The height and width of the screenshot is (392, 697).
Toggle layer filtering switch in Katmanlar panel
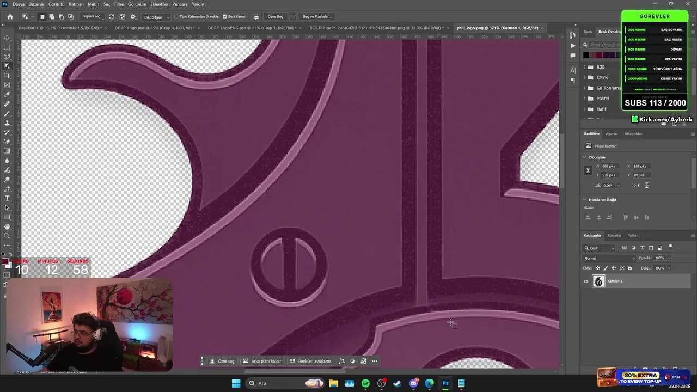point(670,247)
